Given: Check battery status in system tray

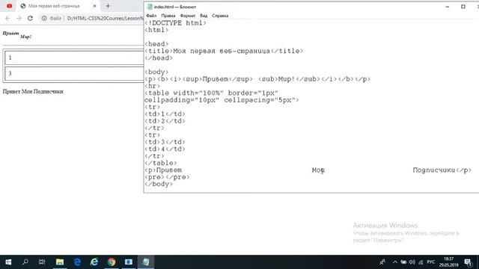Looking at the screenshot, I should [403, 262].
